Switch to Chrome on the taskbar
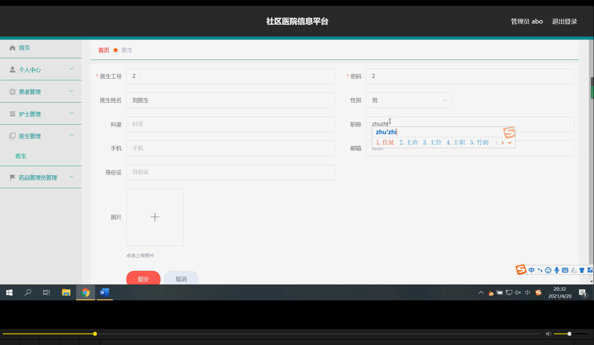 [85, 292]
